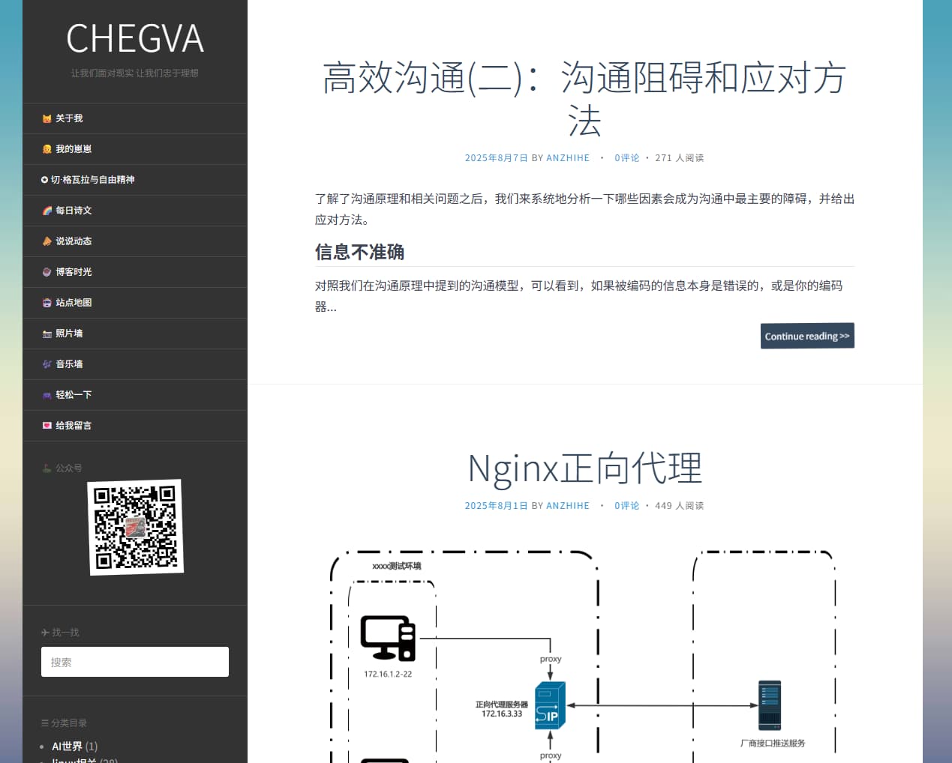
Task: Click the robot icon beside 站点地图
Action: pyautogui.click(x=47, y=303)
